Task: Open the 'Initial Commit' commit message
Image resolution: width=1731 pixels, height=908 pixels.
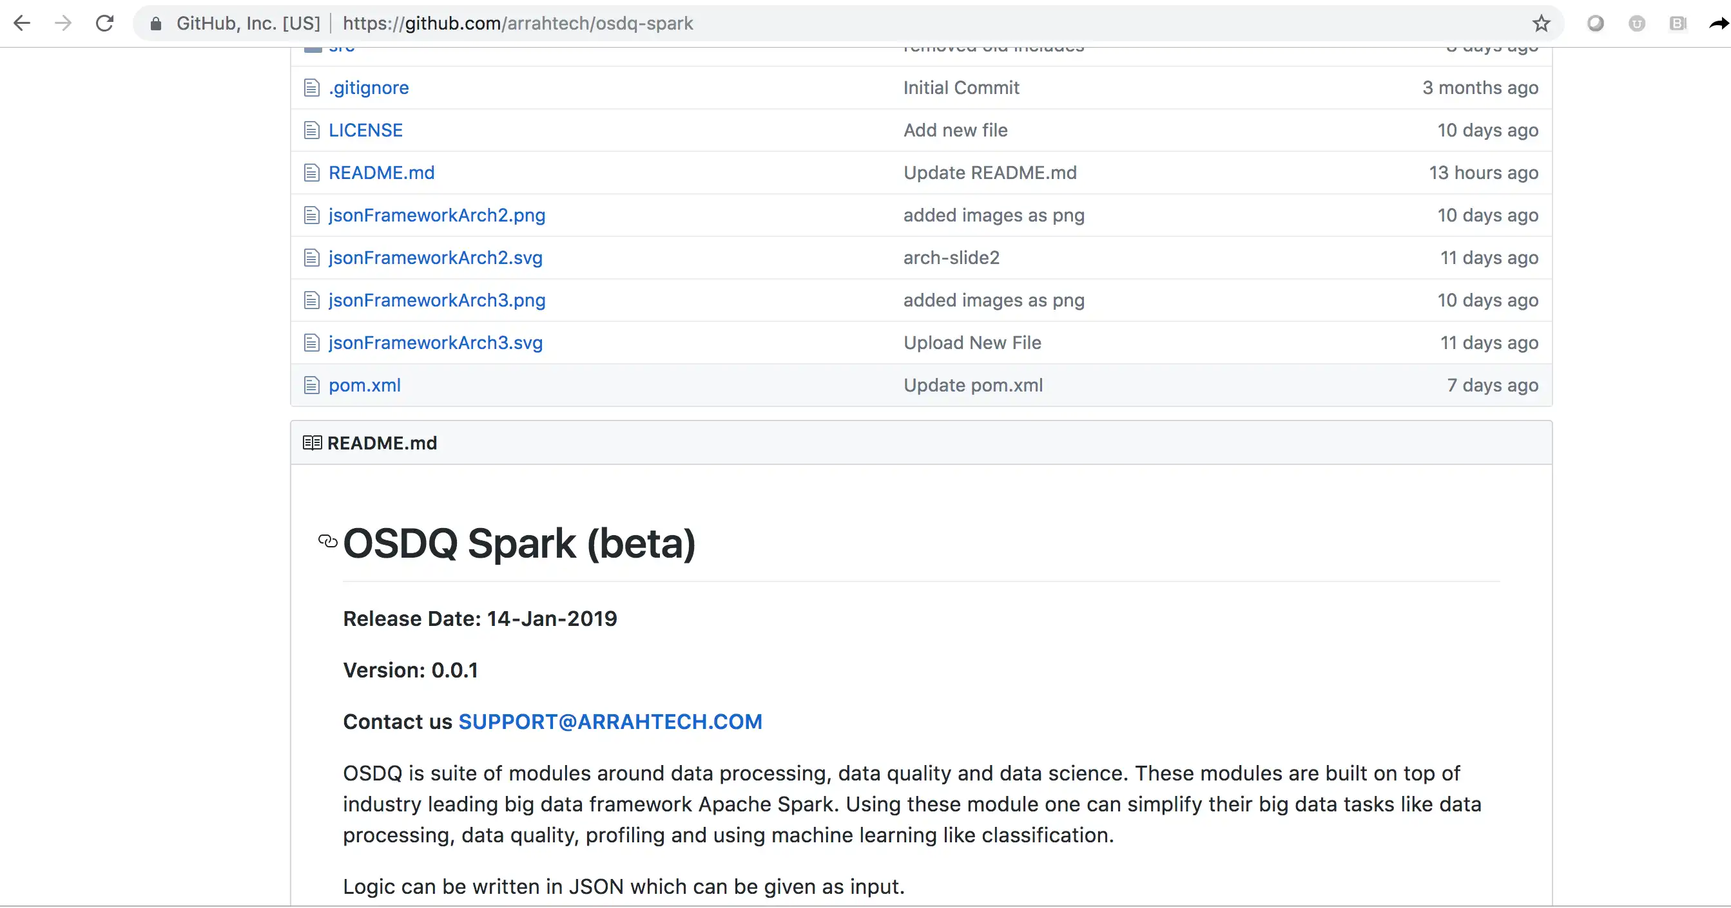Action: coord(961,88)
